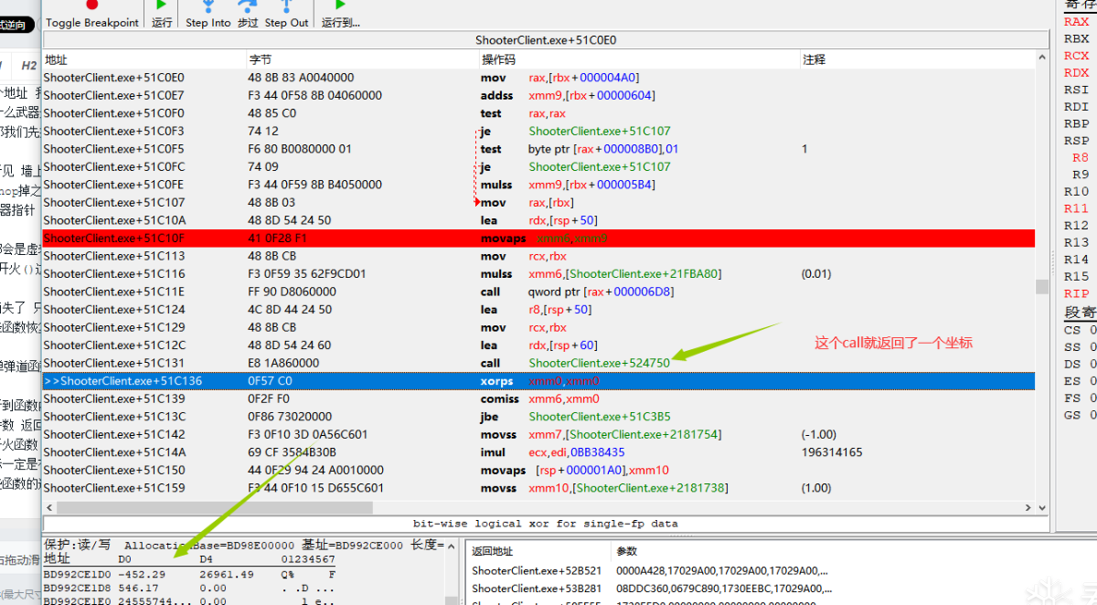This screenshot has width=1097, height=605.
Task: Select the test rax,rax row at 51C0F0
Action: 538,113
